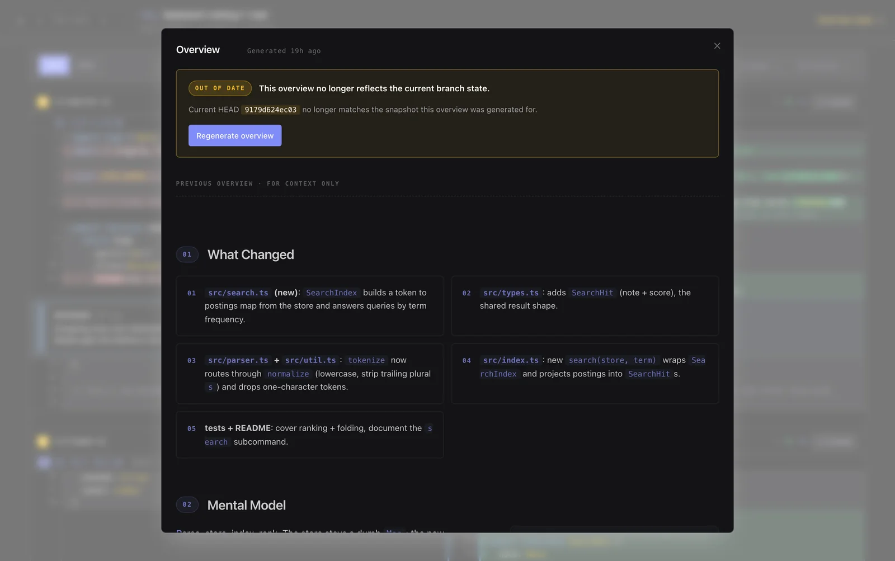Open the src/parser.ts file chip
This screenshot has height=561, width=895.
(x=238, y=360)
